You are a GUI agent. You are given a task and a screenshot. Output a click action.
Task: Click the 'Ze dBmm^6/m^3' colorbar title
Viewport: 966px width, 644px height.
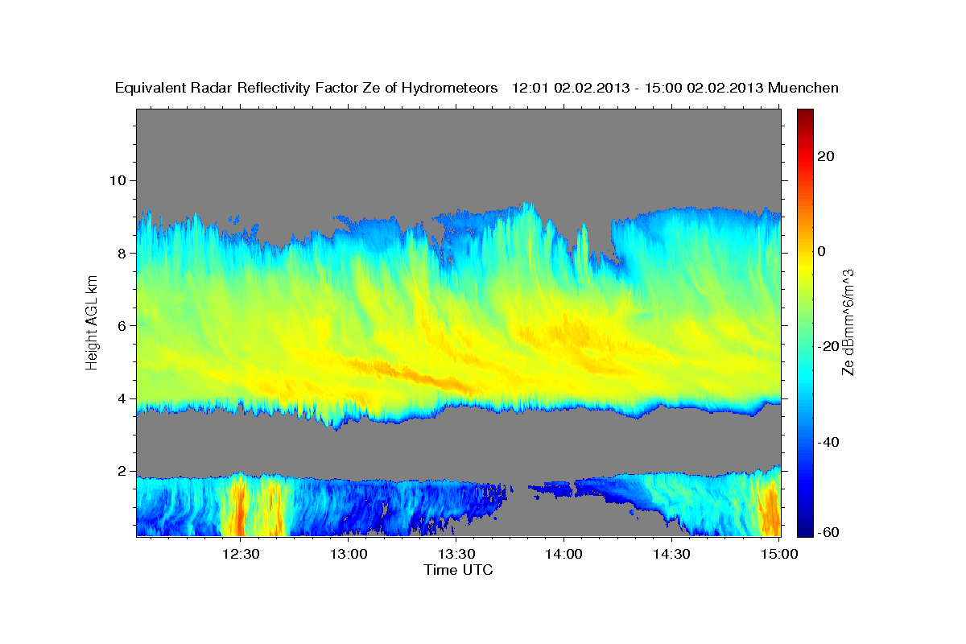[x=848, y=322]
